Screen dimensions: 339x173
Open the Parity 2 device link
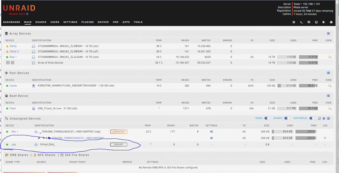coord(14,51)
